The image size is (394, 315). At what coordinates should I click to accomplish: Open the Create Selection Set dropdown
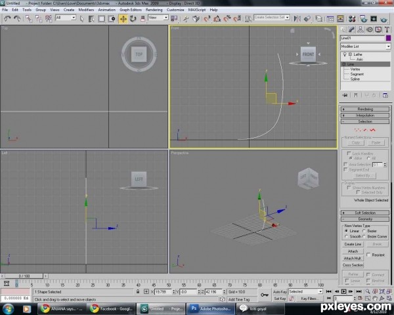pyautogui.click(x=272, y=17)
